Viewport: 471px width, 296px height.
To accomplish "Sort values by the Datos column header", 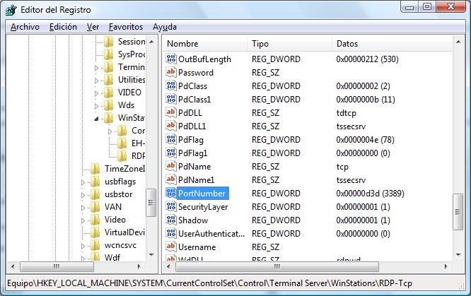I will (392, 44).
